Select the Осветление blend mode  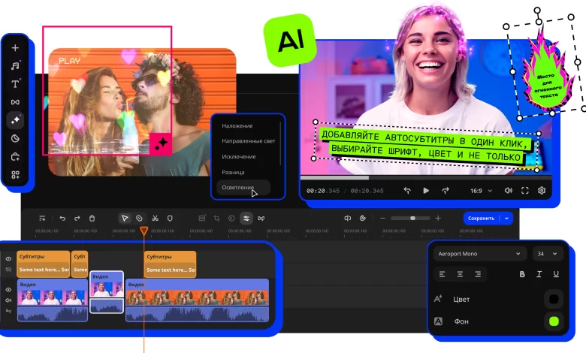click(x=238, y=187)
